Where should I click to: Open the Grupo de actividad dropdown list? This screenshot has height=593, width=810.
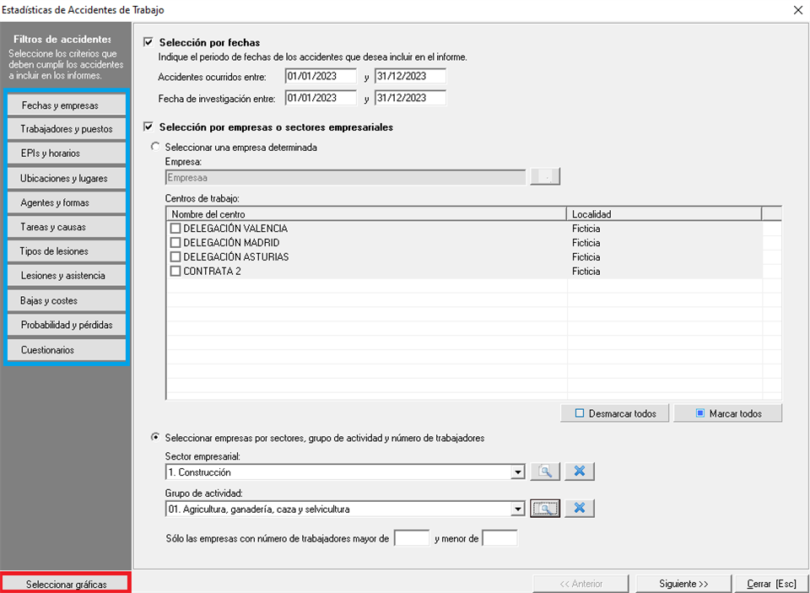click(518, 509)
